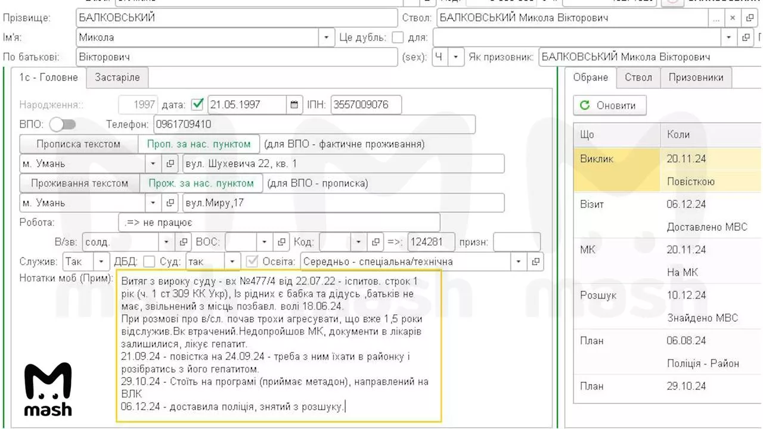Expand the Служив Так dropdown

(x=103, y=262)
